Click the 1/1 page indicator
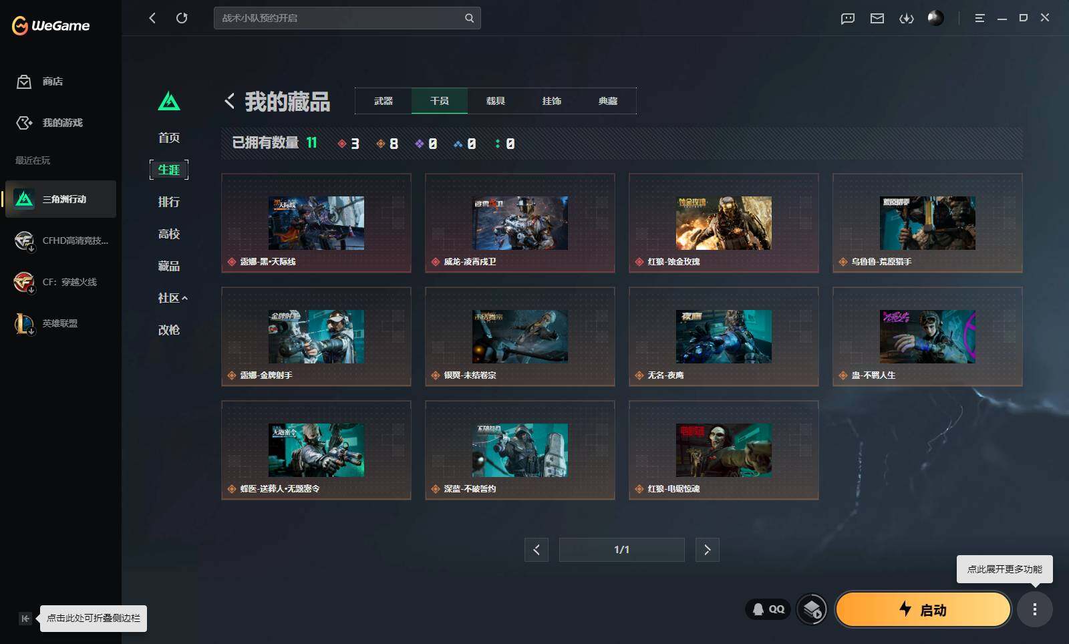Screen dimensions: 1069x644 (622, 550)
